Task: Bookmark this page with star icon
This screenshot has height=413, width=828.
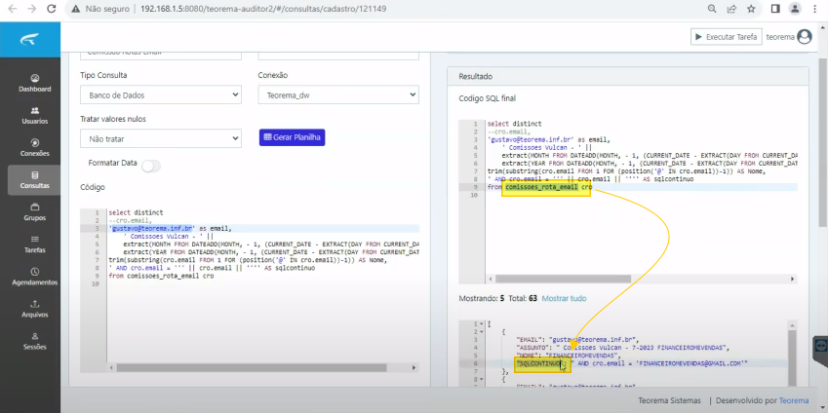Action: [751, 9]
